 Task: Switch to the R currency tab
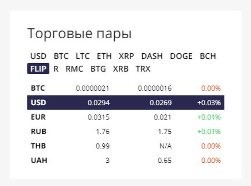pos(56,69)
